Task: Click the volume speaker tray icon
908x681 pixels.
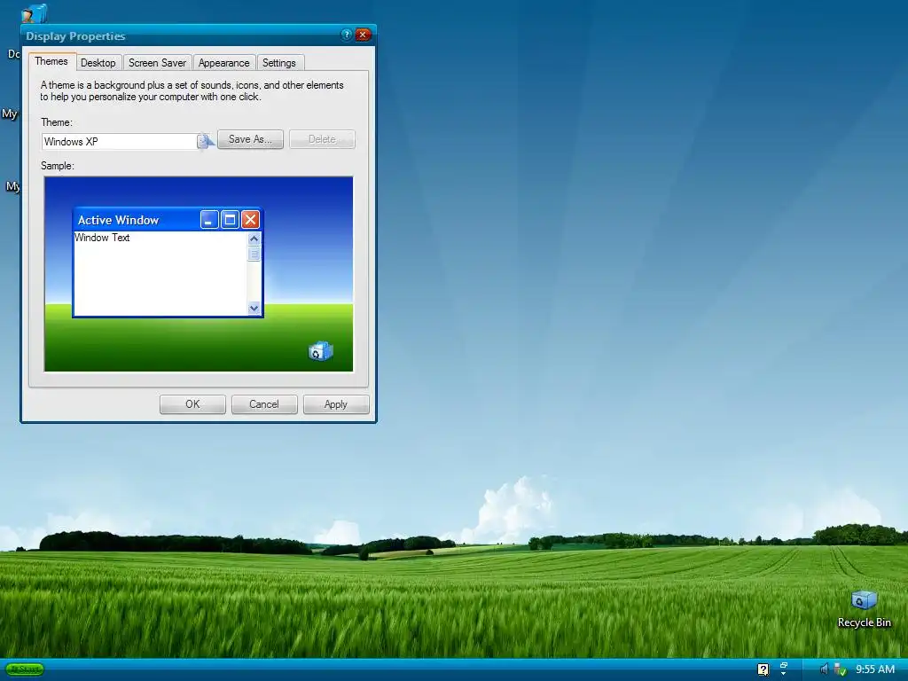Action: point(824,669)
